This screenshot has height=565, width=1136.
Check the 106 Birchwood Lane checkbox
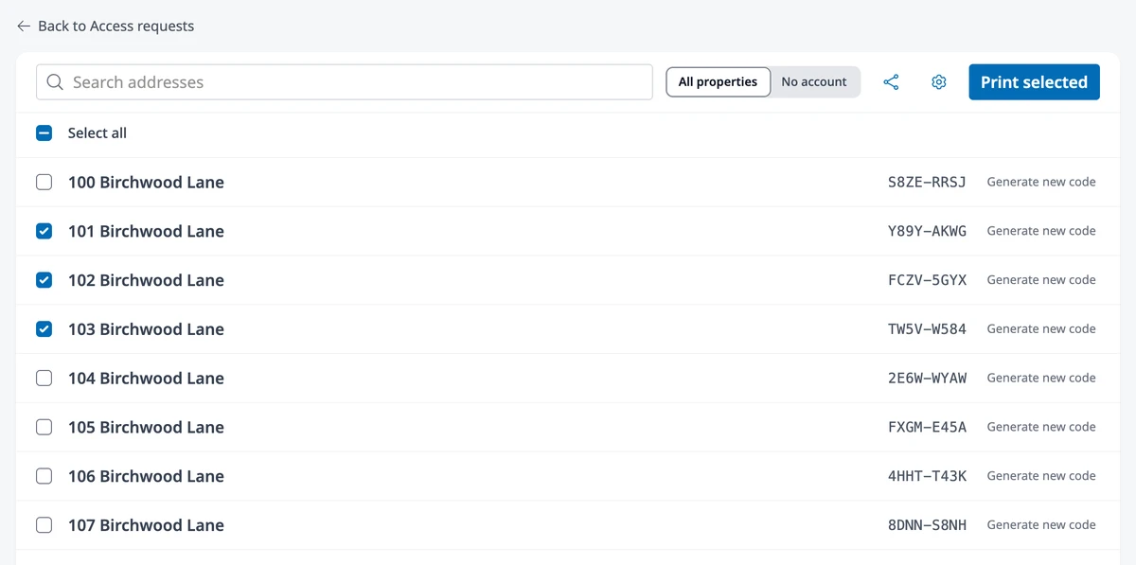(x=44, y=476)
